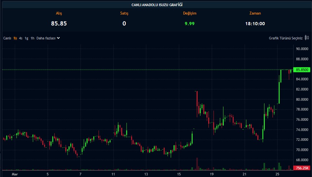Click the green Değişim value 9.99
The width and height of the screenshot is (312, 177).
click(x=189, y=24)
